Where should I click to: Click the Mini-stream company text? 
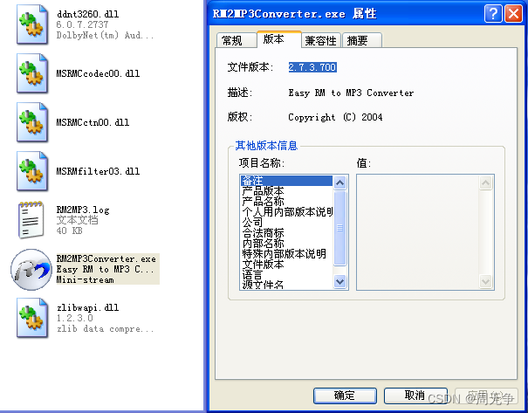click(85, 279)
